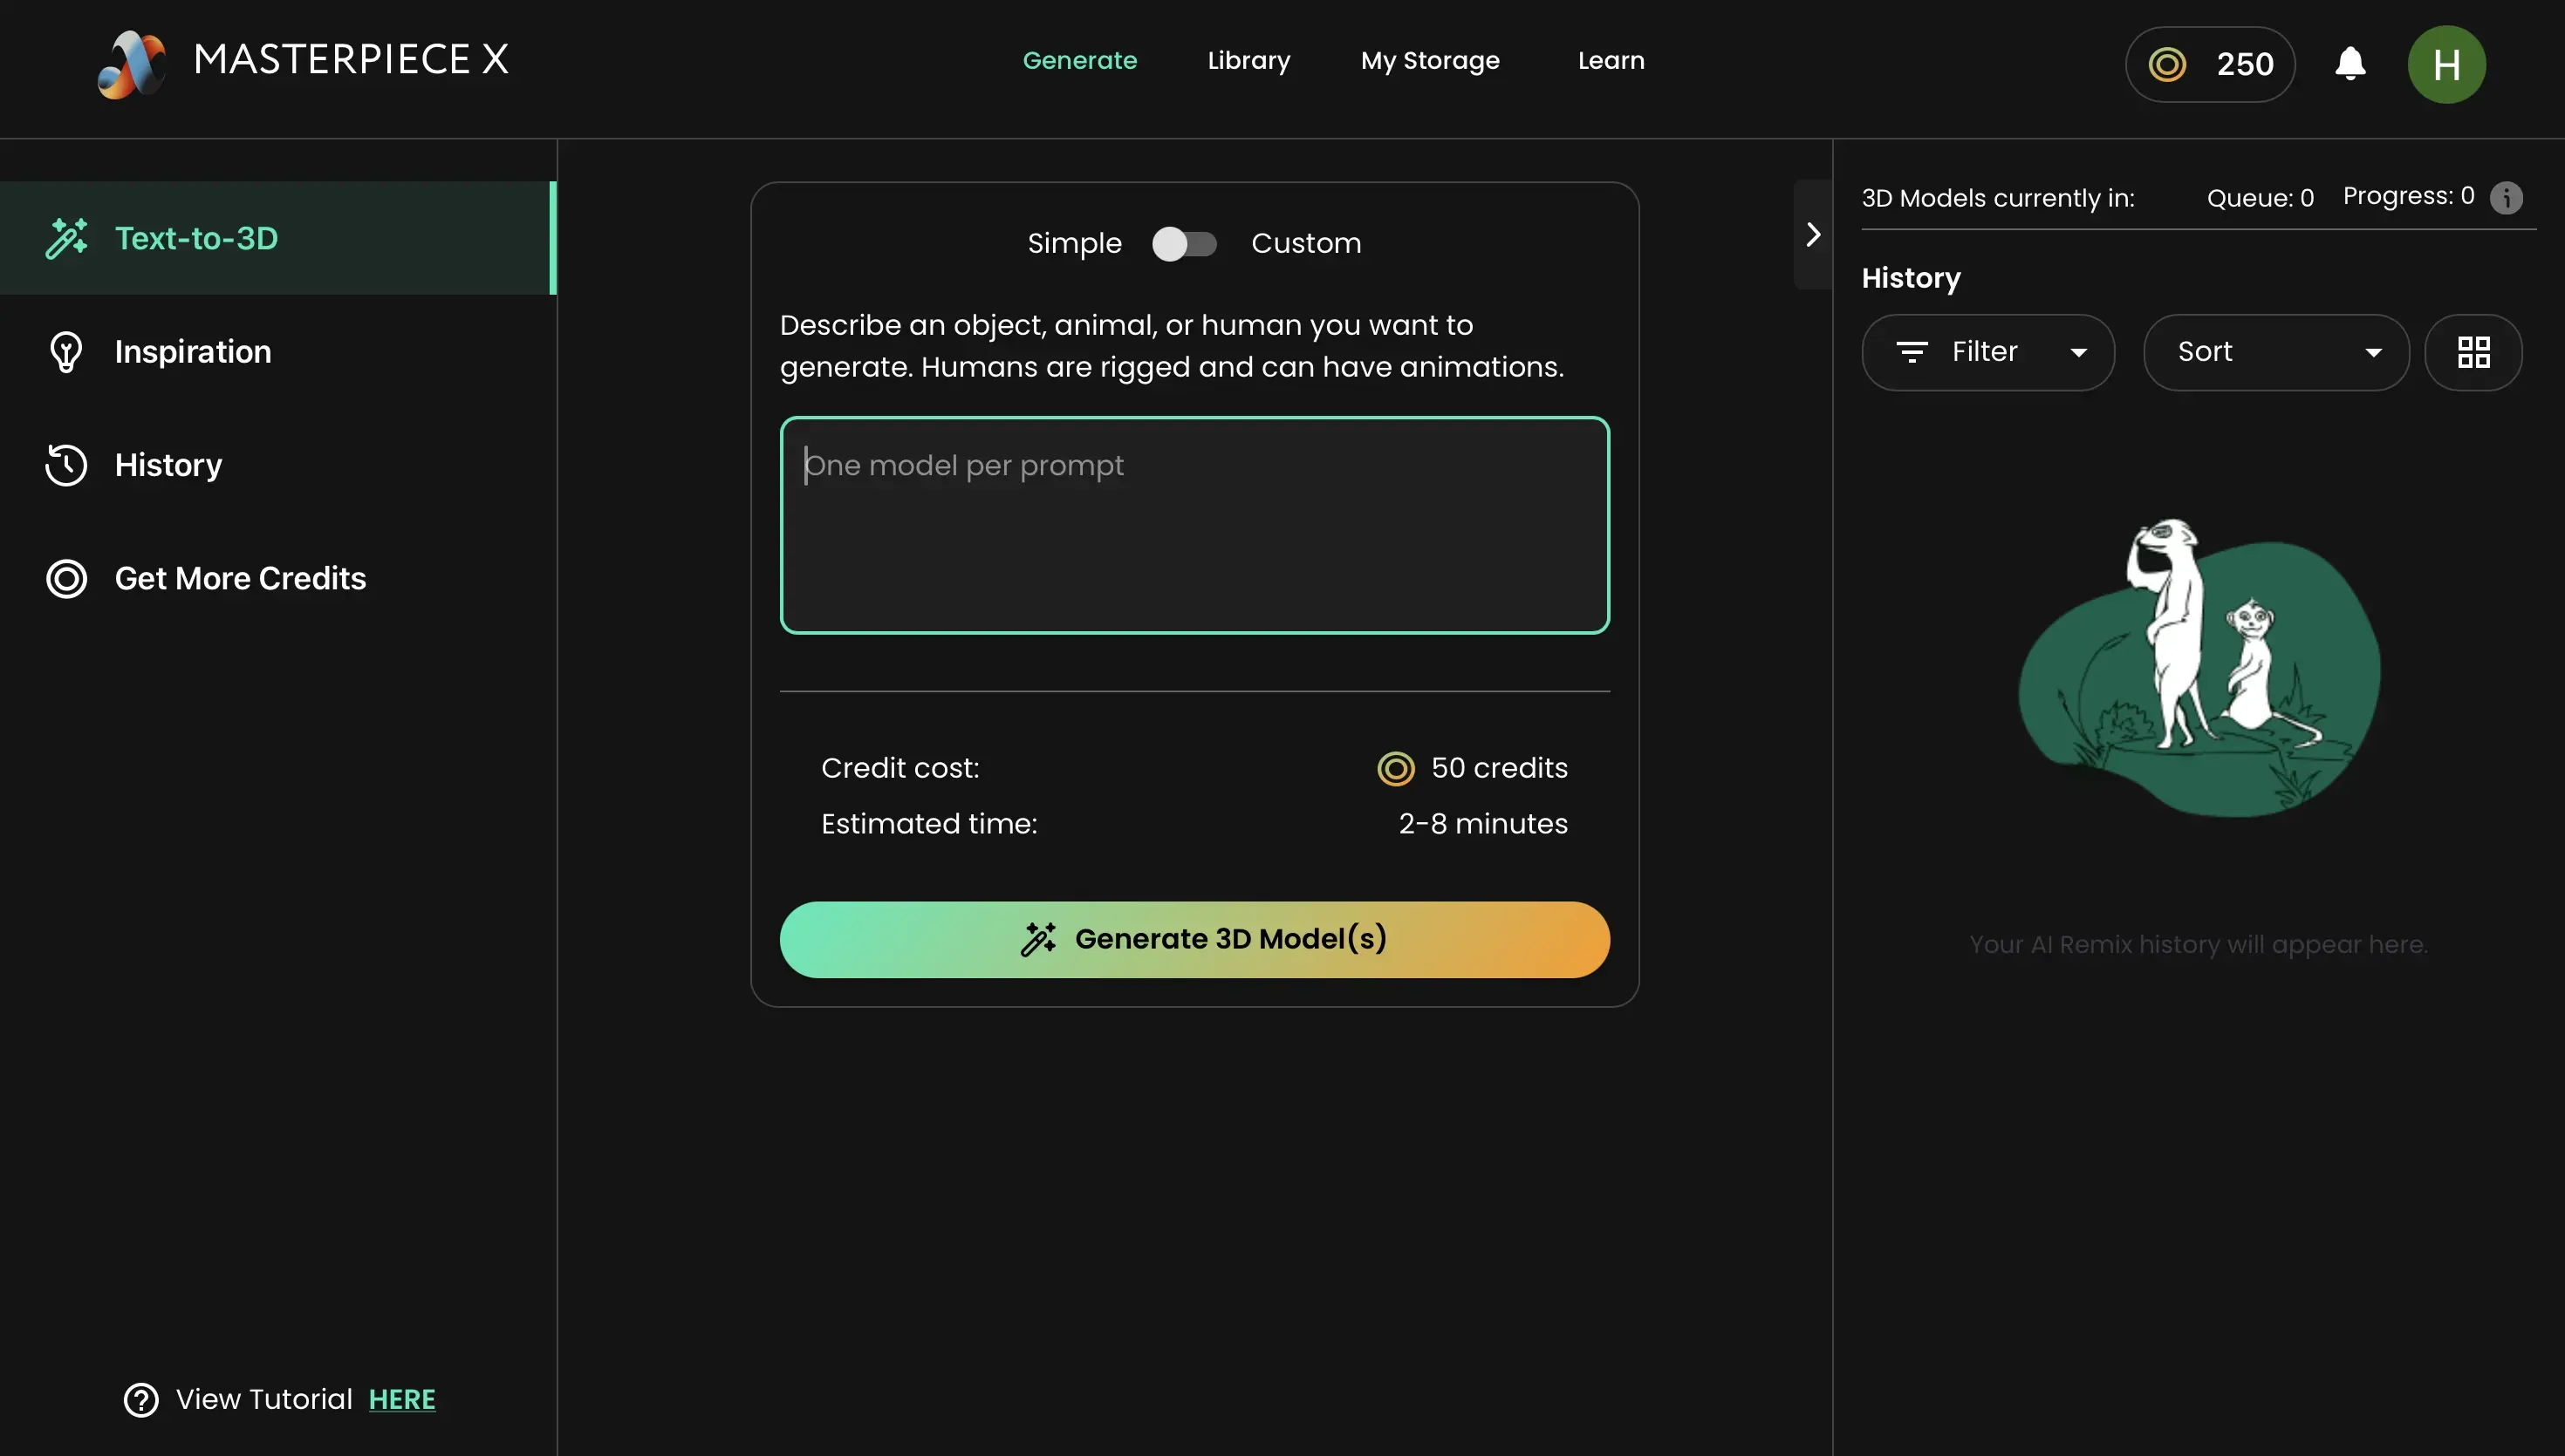
Task: Open the Sort dropdown
Action: tap(2276, 353)
